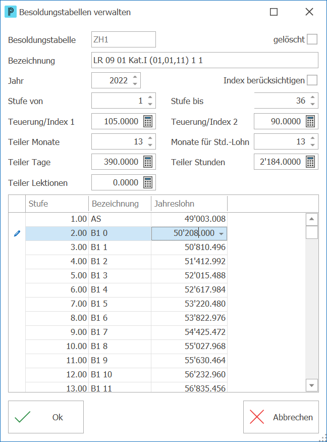The height and width of the screenshot is (442, 327).
Task: Click Jahreslohn cell 50'810.496
Action: (x=189, y=248)
